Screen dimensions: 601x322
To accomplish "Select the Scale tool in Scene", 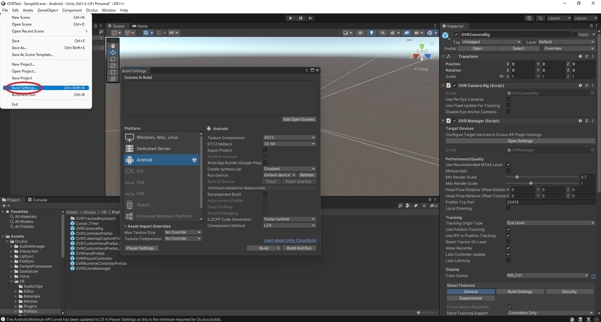I will 113,65.
